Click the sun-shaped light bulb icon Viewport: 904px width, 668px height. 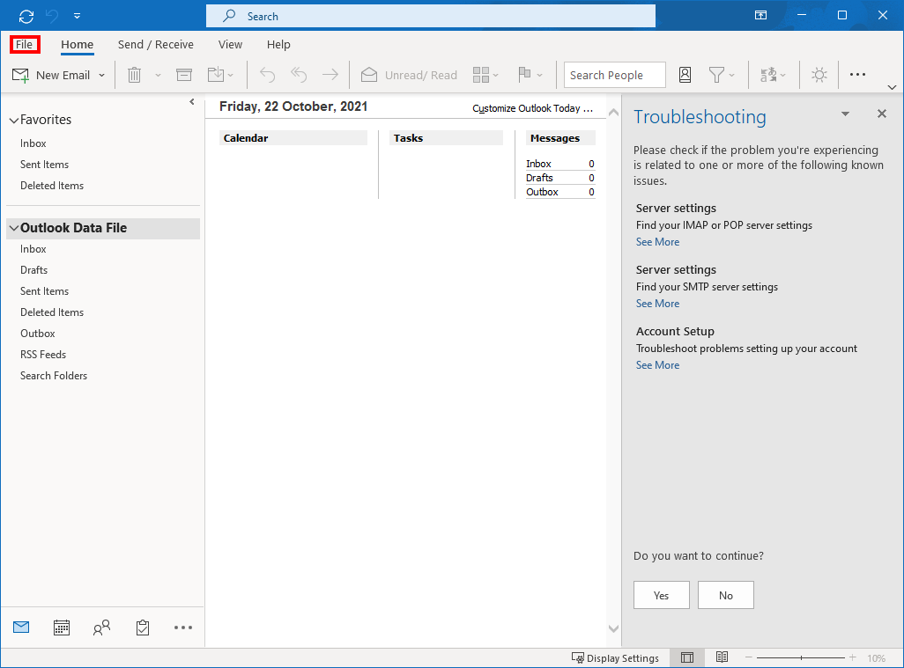pyautogui.click(x=819, y=76)
